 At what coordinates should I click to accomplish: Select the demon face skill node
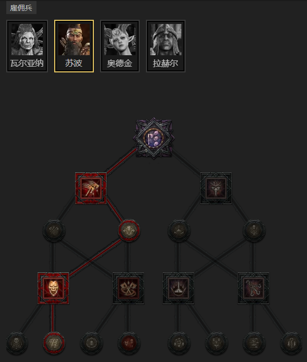(x=53, y=288)
